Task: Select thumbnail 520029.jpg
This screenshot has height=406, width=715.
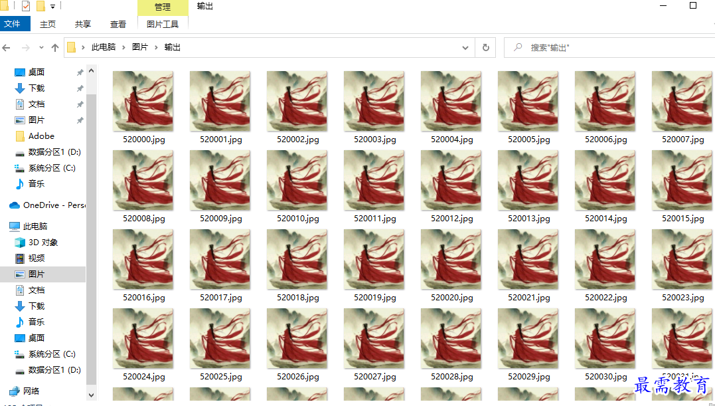Action: (528, 338)
